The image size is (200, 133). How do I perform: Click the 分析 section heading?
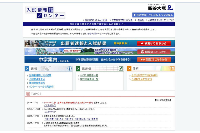(136, 69)
